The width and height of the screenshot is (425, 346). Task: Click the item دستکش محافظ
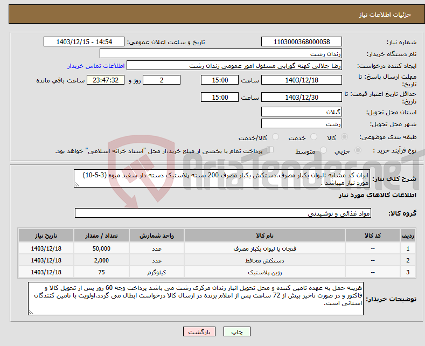pyautogui.click(x=265, y=261)
